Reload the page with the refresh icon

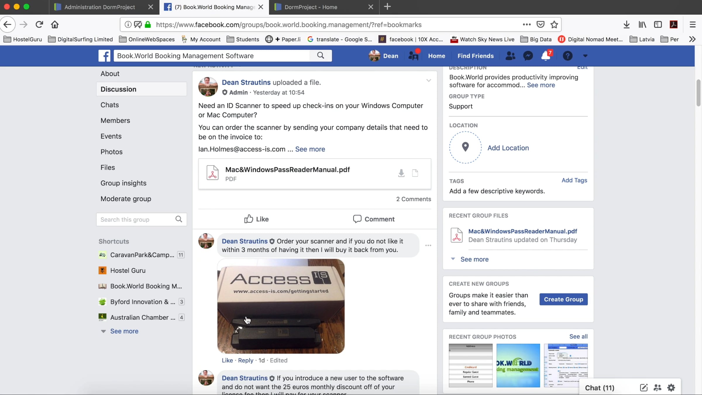point(39,25)
